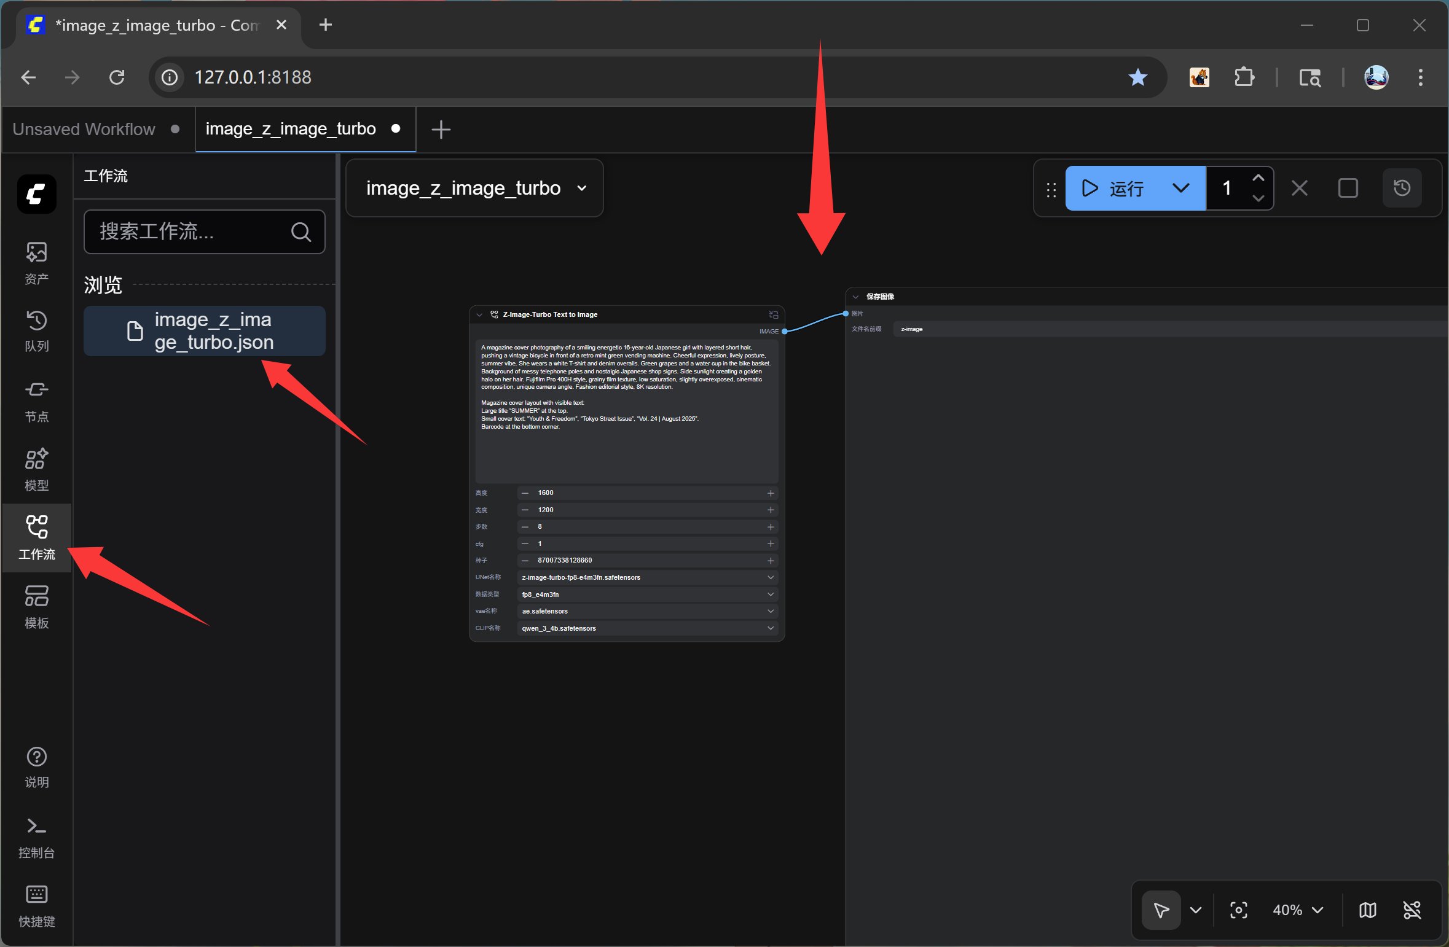Expand the 运行 button dropdown arrow

pyautogui.click(x=1180, y=188)
